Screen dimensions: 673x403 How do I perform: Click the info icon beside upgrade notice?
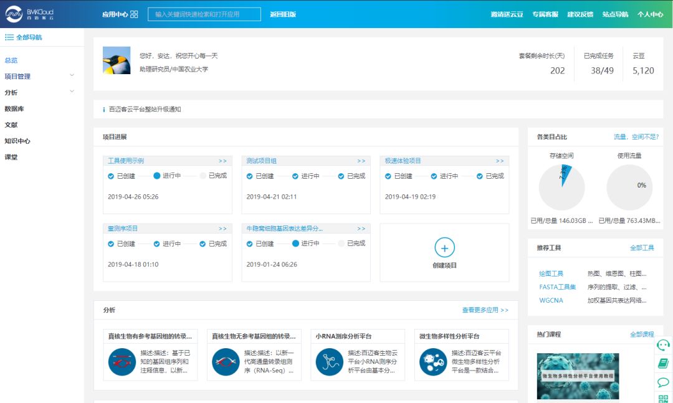pyautogui.click(x=103, y=110)
